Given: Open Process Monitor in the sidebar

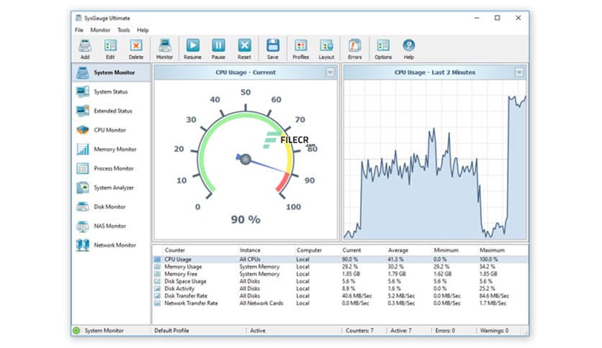Looking at the screenshot, I should click(111, 168).
